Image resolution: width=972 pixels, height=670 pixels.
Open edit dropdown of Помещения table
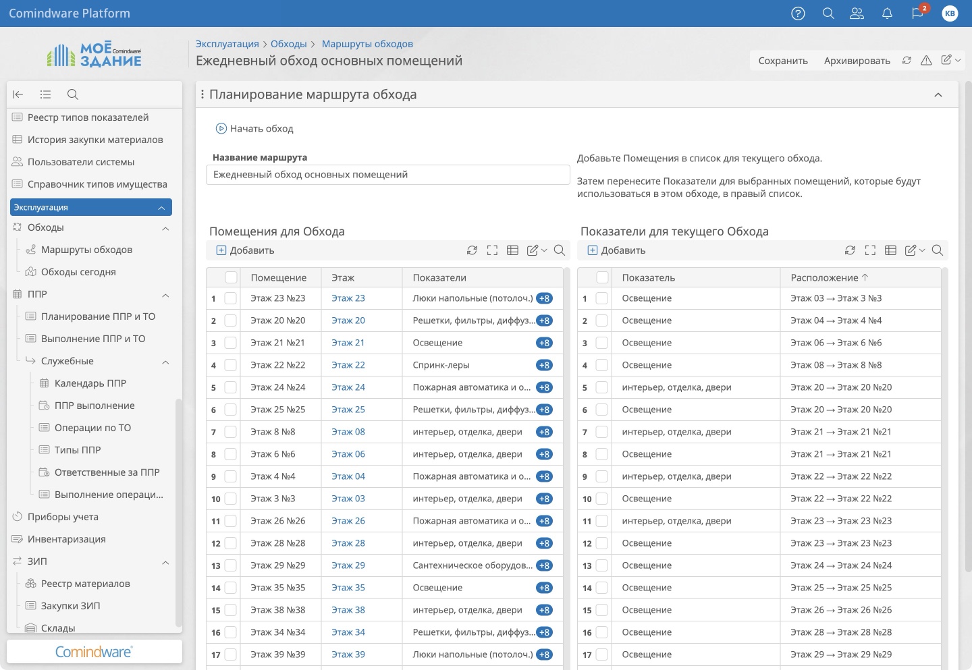click(x=537, y=250)
